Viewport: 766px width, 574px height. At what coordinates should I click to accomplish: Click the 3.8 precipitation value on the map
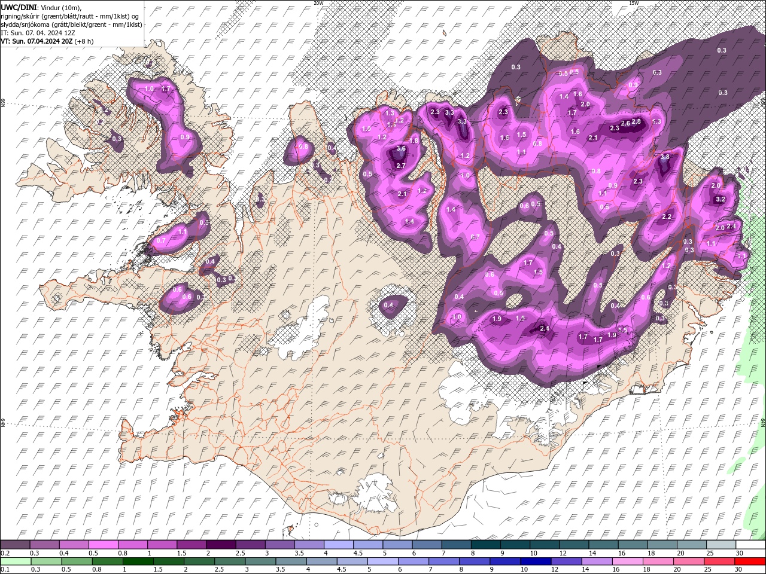coord(665,157)
